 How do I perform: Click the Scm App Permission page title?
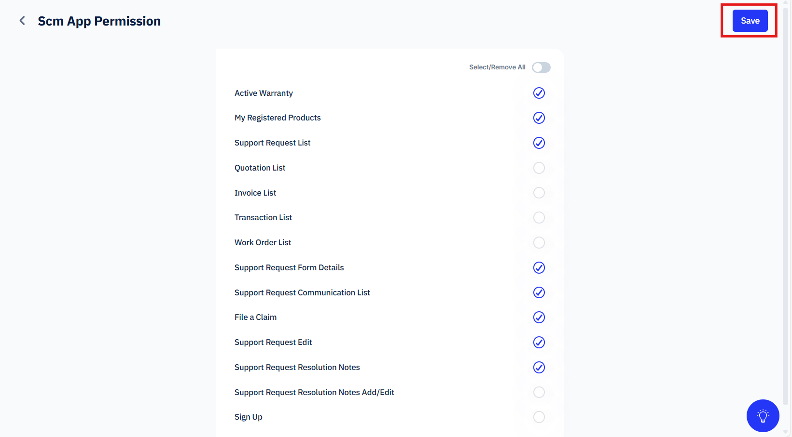coord(99,21)
